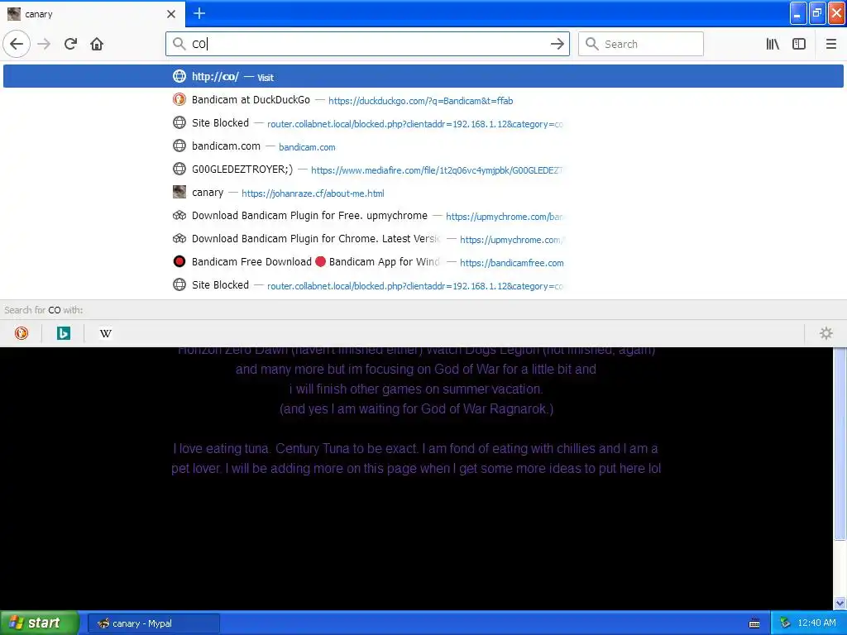Search with DuckDuckGo engine icon

pos(21,333)
